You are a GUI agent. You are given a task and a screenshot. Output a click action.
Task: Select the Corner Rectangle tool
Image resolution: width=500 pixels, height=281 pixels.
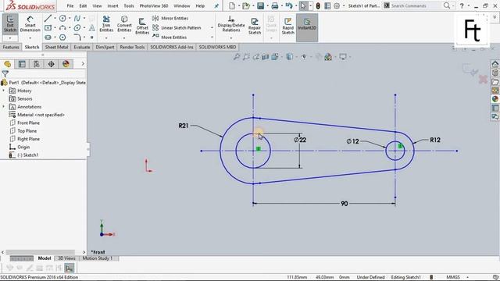click(x=48, y=28)
